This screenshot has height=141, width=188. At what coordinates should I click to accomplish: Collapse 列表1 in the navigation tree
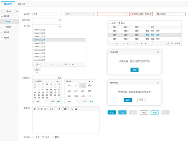[x=2, y=16]
